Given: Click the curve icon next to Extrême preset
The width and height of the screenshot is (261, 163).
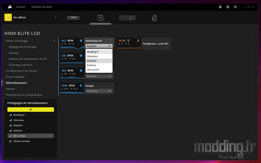Looking at the screenshot, I should pos(10,131).
